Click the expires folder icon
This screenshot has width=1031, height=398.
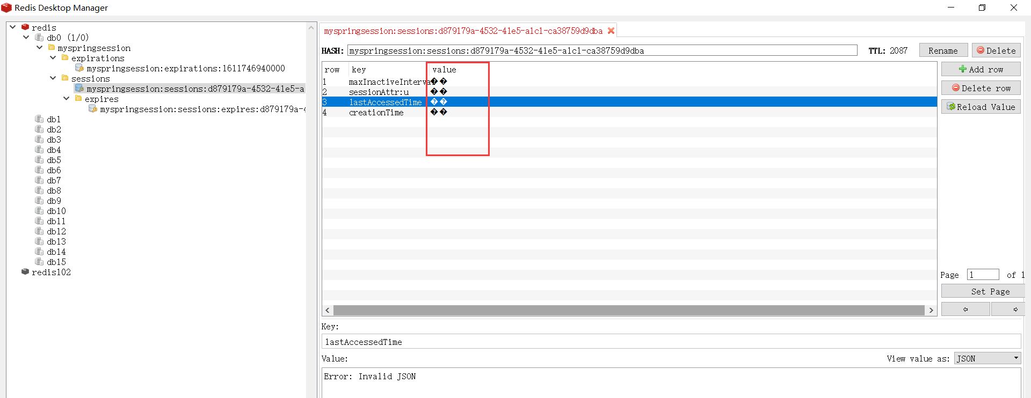pyautogui.click(x=78, y=98)
